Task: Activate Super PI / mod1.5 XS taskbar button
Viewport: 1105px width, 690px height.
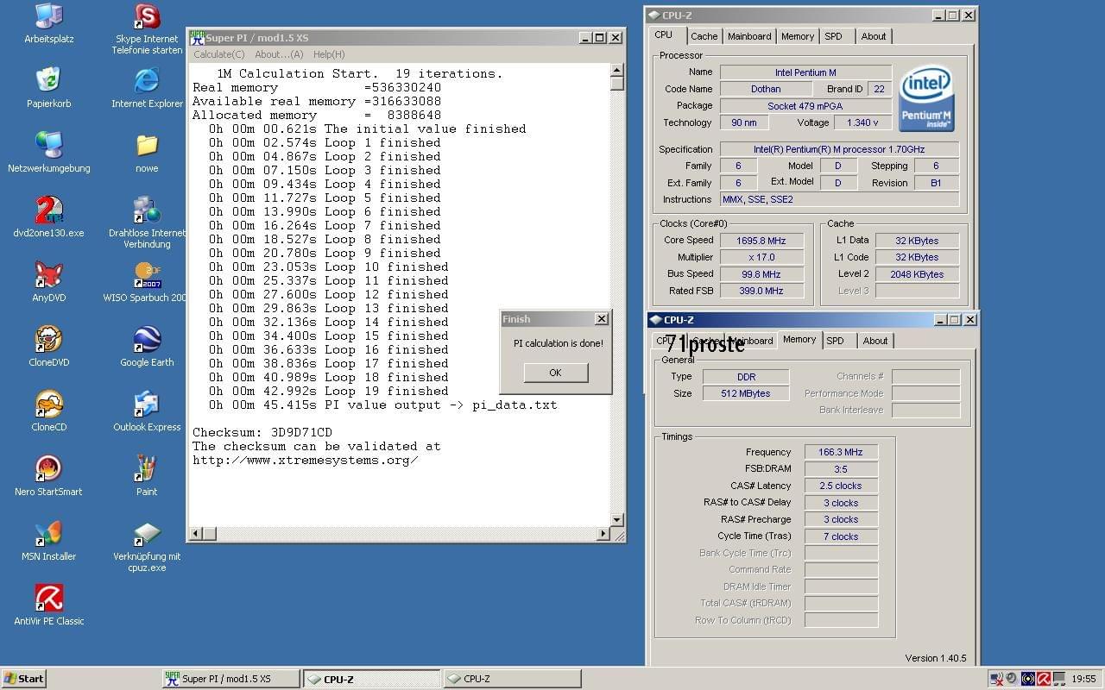Action: pyautogui.click(x=231, y=679)
